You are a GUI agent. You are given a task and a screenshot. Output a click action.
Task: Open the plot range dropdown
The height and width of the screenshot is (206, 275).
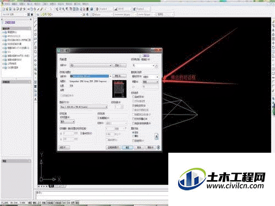(x=67, y=122)
